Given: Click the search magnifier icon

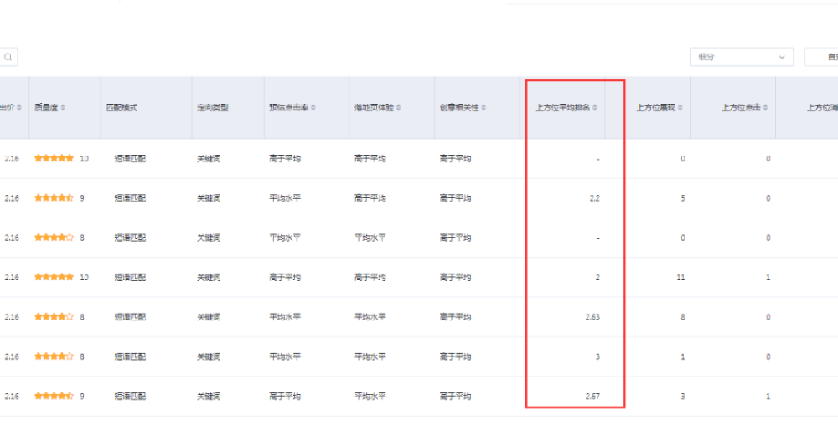Looking at the screenshot, I should [8, 58].
